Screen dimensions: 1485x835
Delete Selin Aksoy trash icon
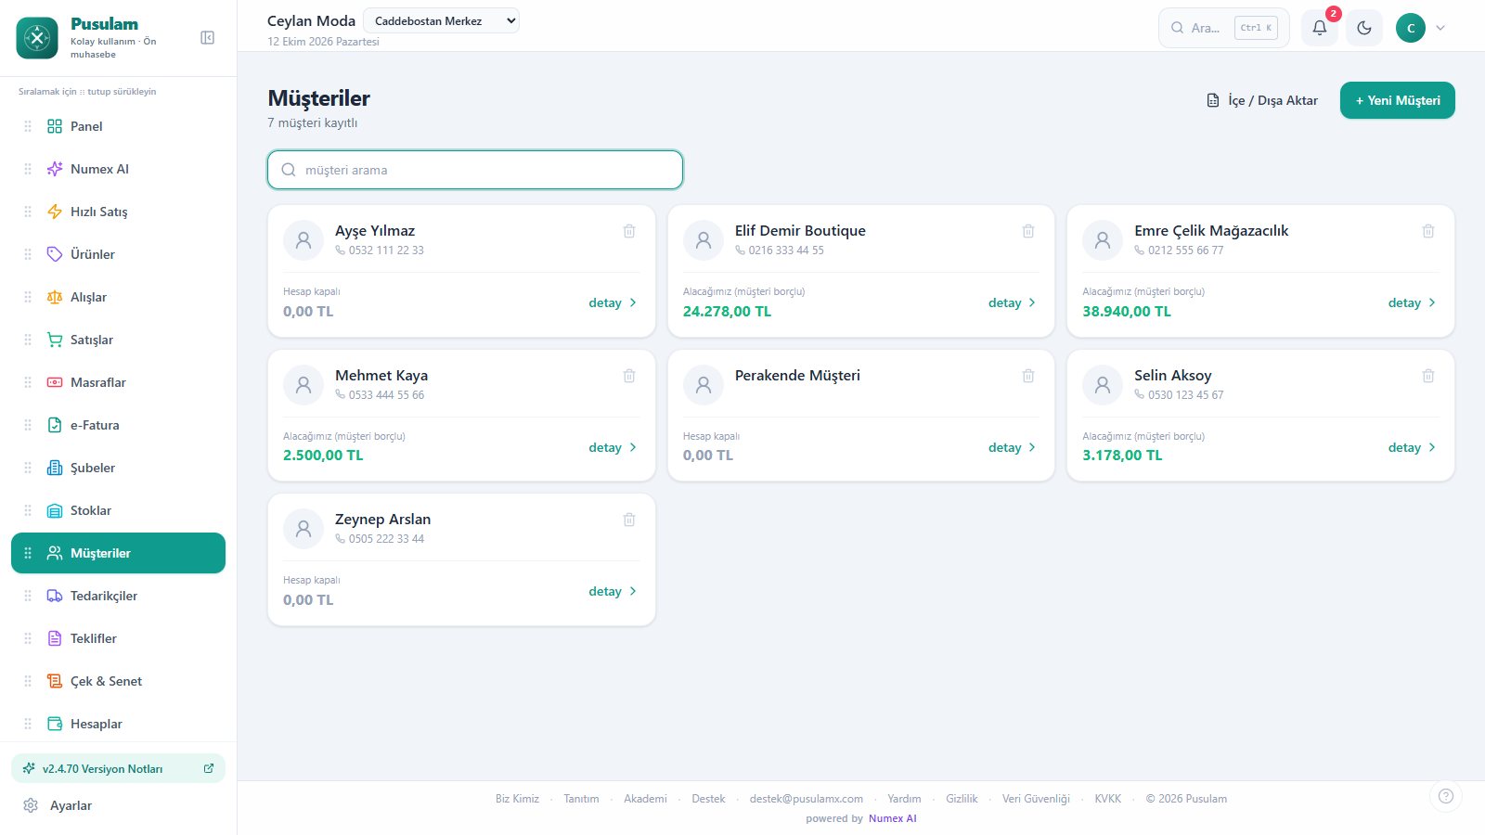pos(1428,376)
